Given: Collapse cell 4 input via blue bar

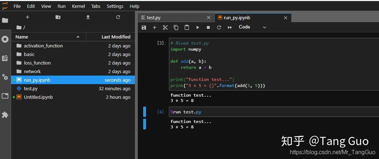Looking at the screenshot, I should 145,112.
